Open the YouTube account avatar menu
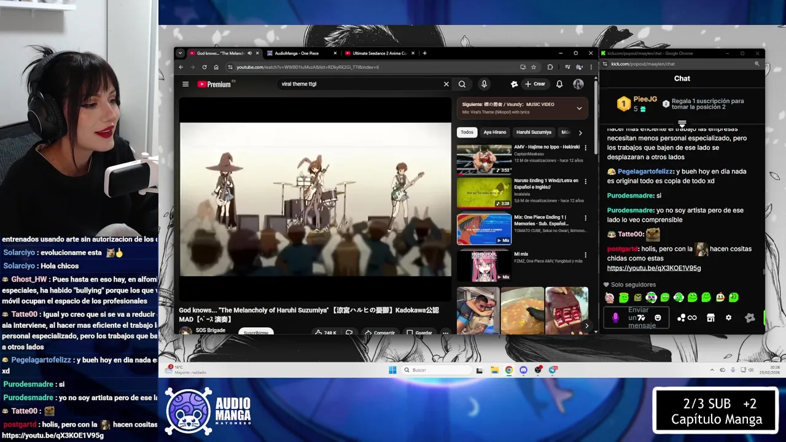 pos(578,84)
